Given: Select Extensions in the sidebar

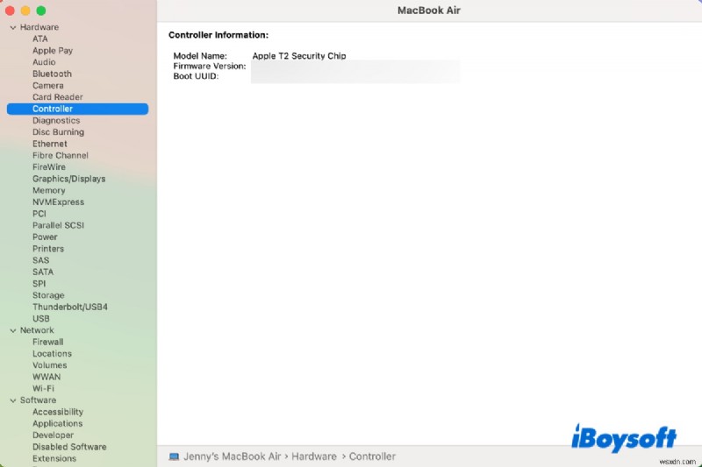Looking at the screenshot, I should [x=54, y=458].
